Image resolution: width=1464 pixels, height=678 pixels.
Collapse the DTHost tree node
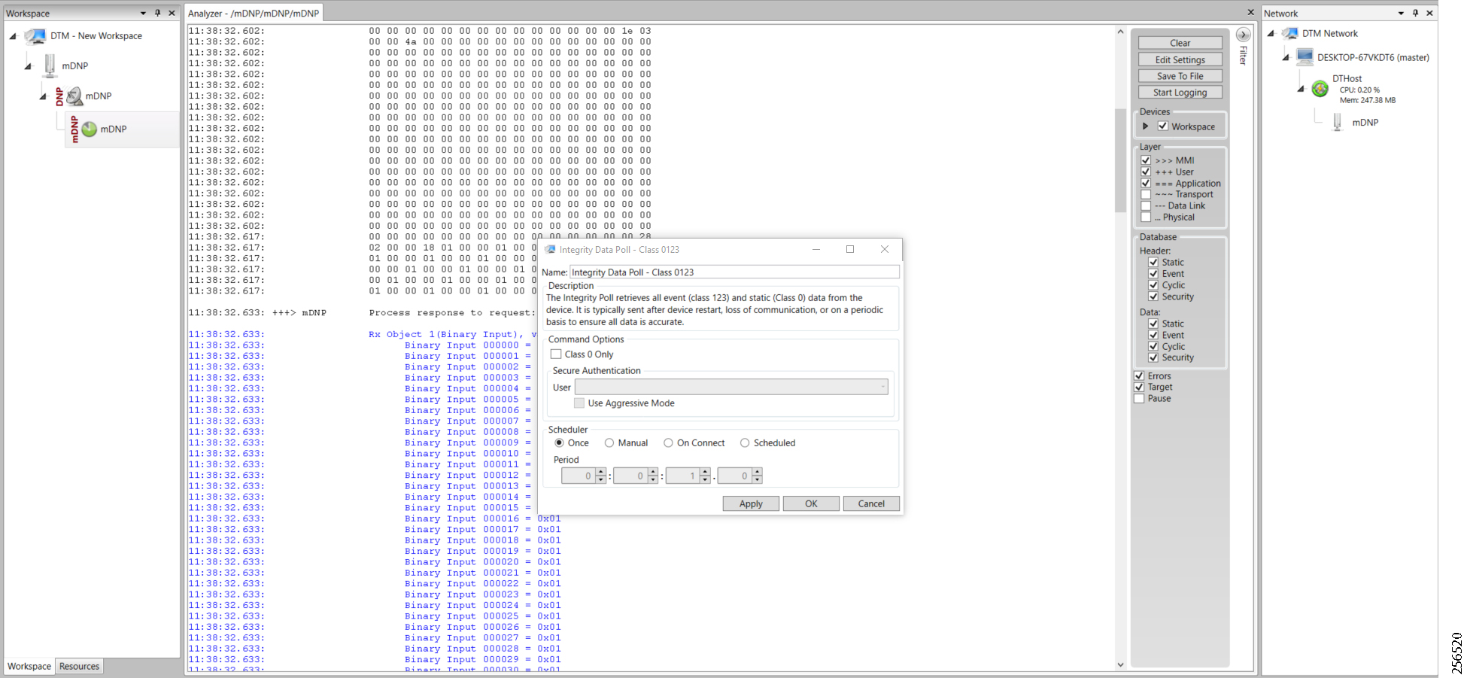(x=1301, y=89)
